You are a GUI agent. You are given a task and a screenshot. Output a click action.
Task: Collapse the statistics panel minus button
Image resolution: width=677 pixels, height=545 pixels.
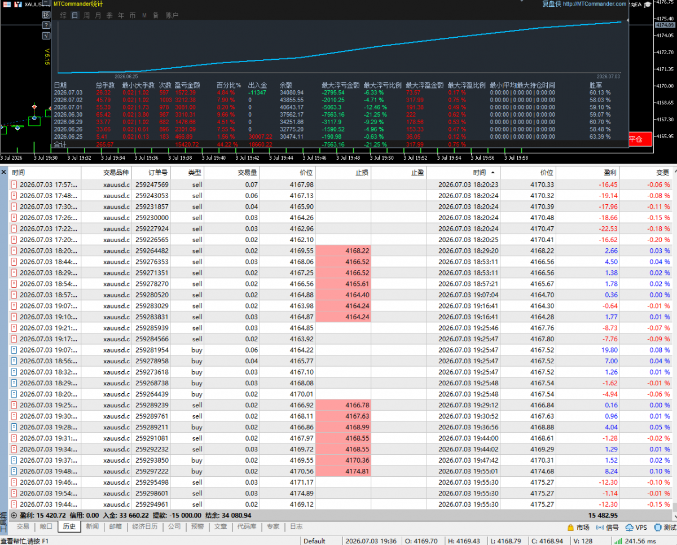pos(46,2)
